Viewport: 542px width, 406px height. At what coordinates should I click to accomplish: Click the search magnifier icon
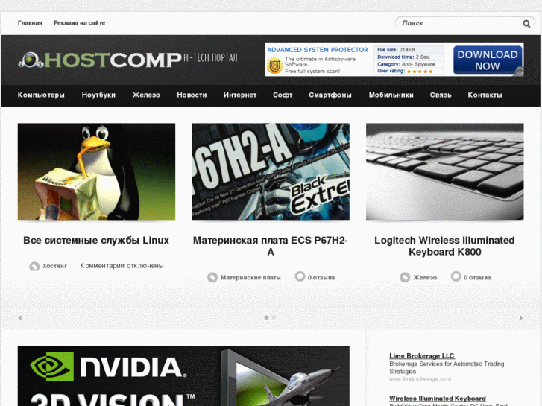point(526,24)
